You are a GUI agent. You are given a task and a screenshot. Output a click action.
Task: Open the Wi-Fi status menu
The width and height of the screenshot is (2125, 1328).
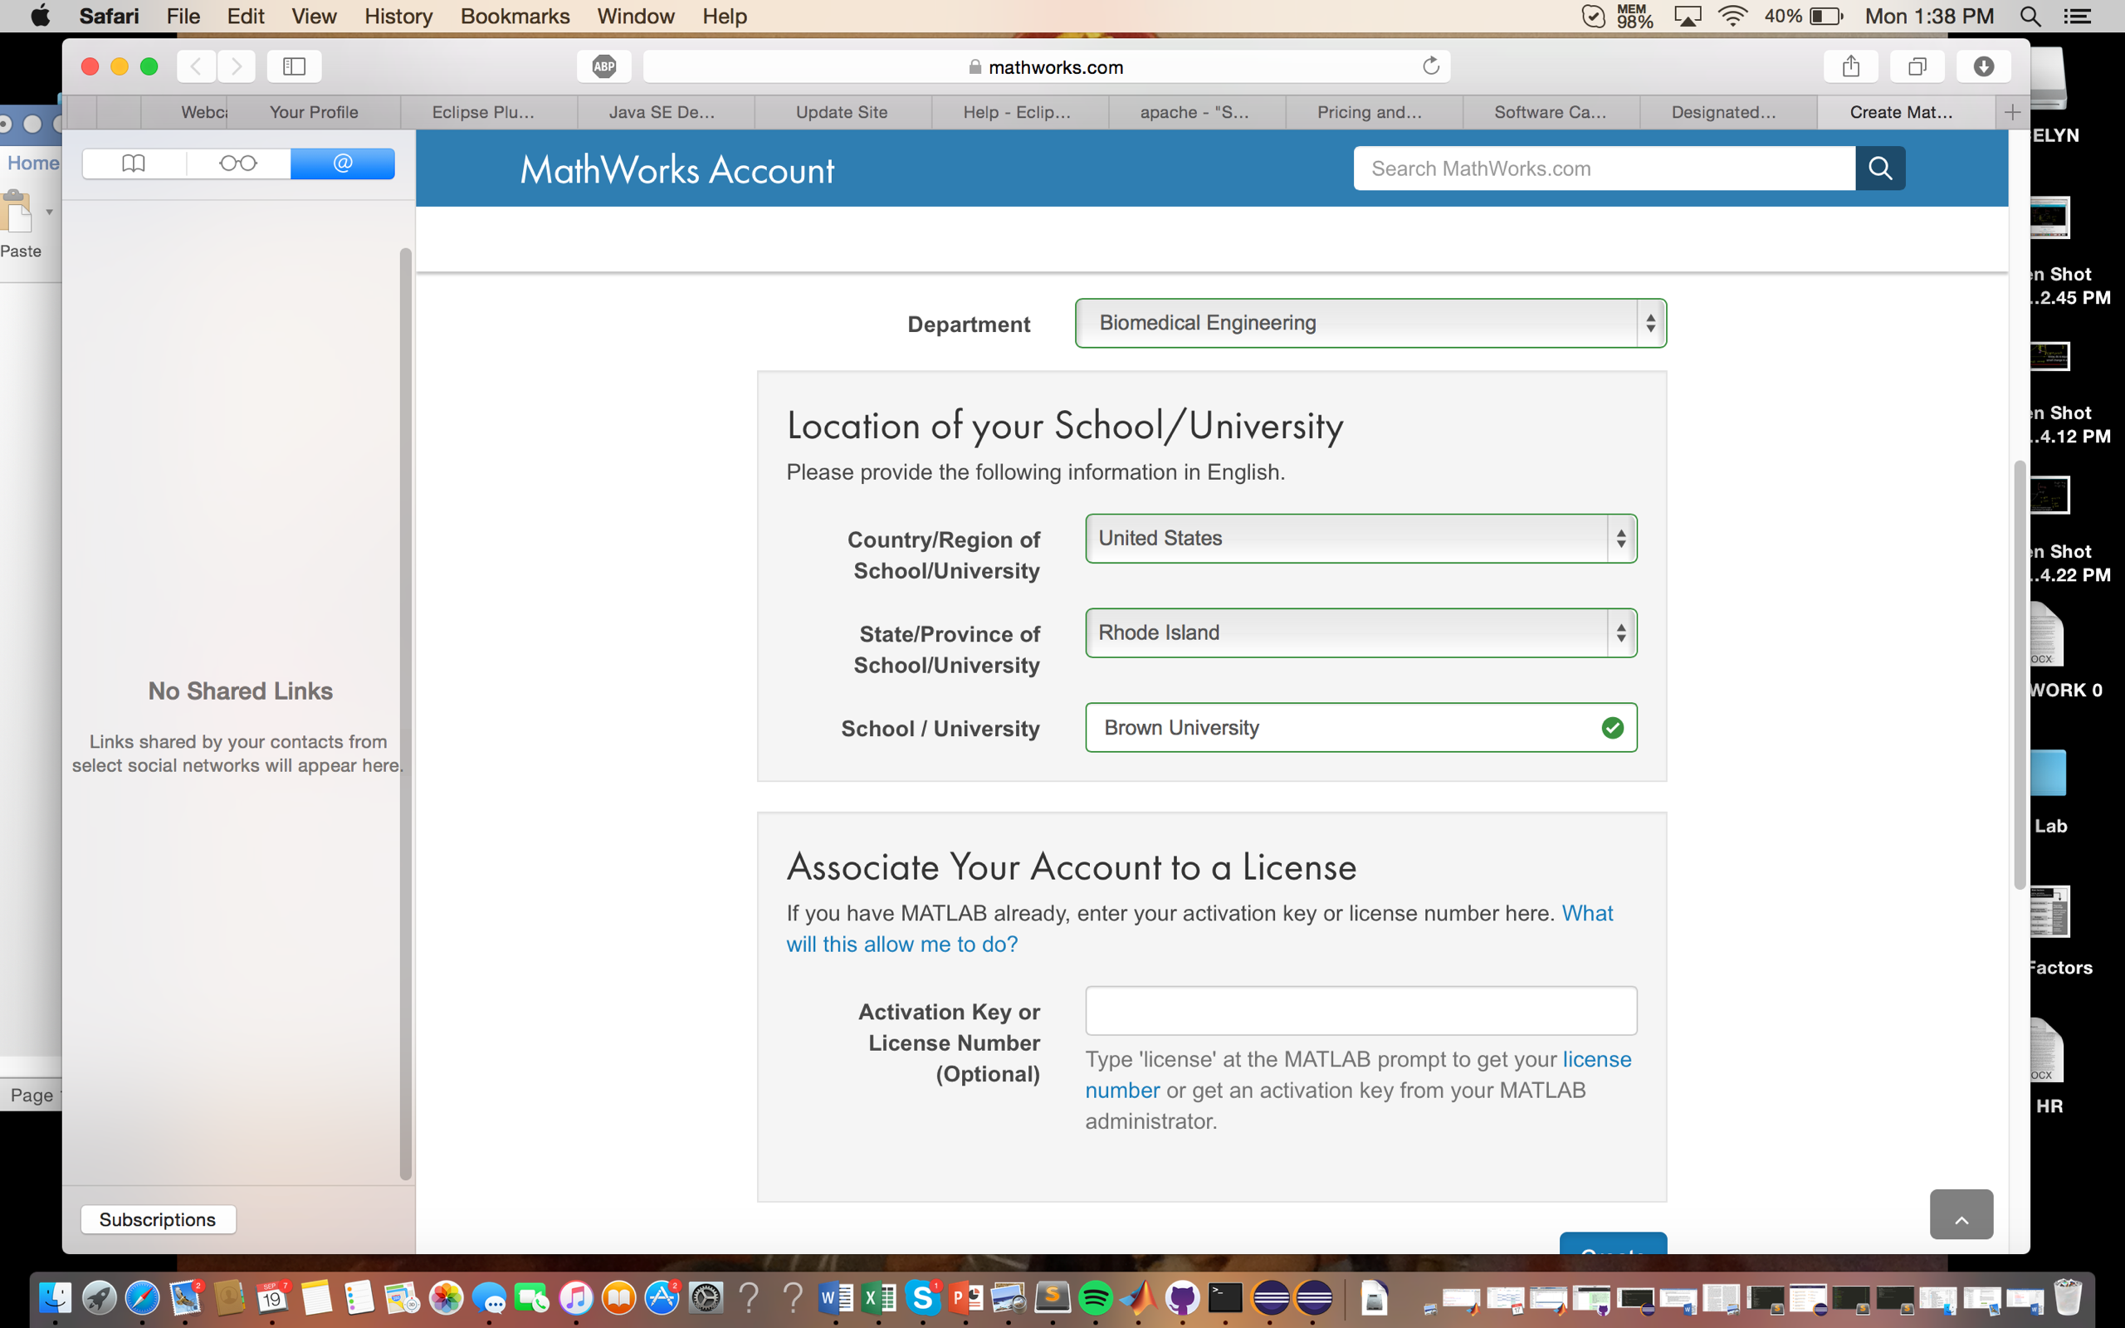1732,16
